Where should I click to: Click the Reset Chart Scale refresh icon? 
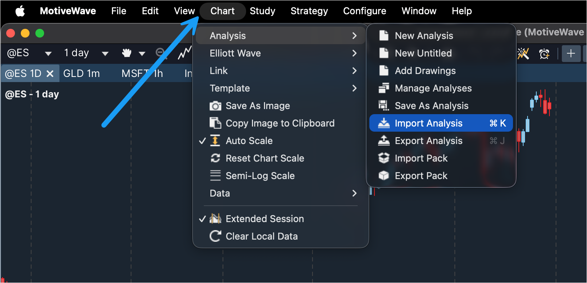click(x=215, y=158)
